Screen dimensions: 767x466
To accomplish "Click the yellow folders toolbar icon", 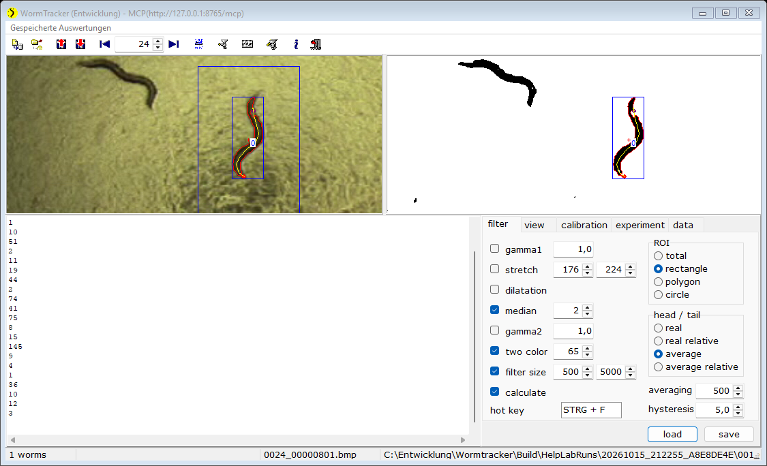I will 37,44.
